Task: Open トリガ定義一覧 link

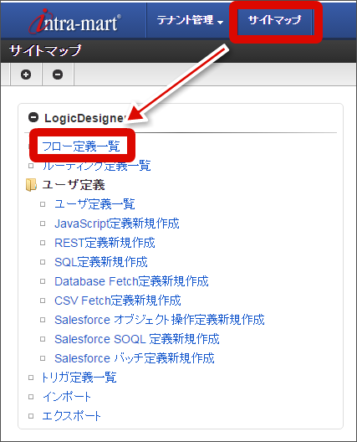Action: click(x=79, y=378)
